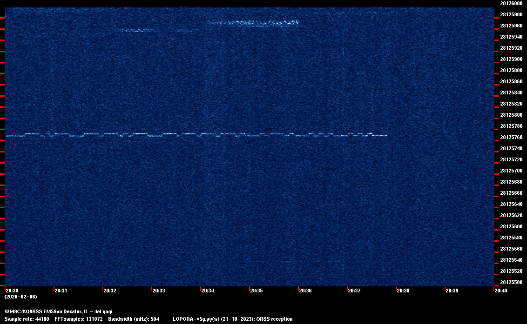Click the long horizontal trace near 28125760
The height and width of the screenshot is (324, 527).
(x=196, y=135)
